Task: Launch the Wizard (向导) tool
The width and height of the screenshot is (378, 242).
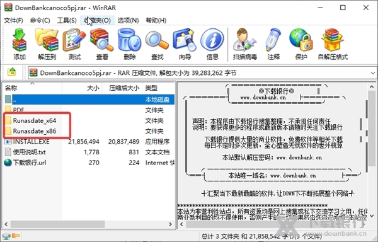Action: 185,40
